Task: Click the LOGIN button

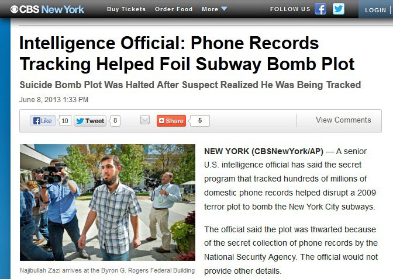Action: (375, 11)
